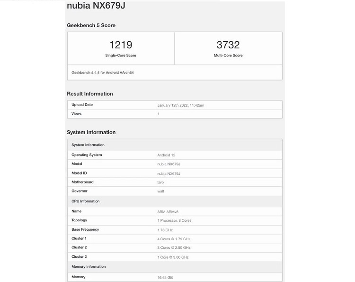This screenshot has height=282, width=355.
Task: Click the Cluster 2 label
Action: (79, 247)
